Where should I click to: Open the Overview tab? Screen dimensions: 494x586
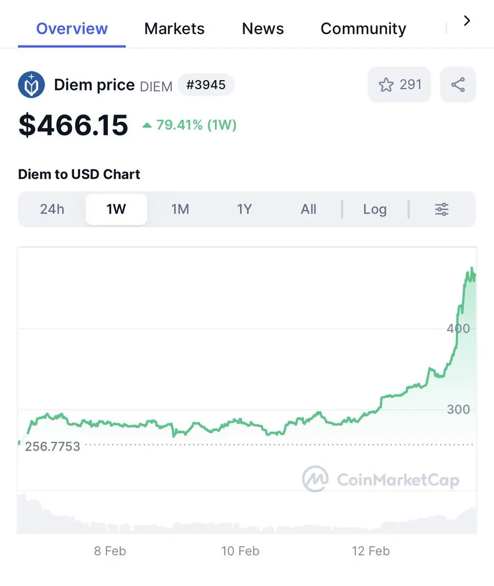(x=72, y=29)
